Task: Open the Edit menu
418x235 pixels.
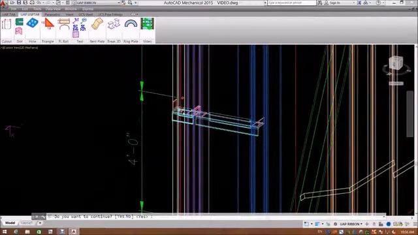Action: click(x=25, y=8)
